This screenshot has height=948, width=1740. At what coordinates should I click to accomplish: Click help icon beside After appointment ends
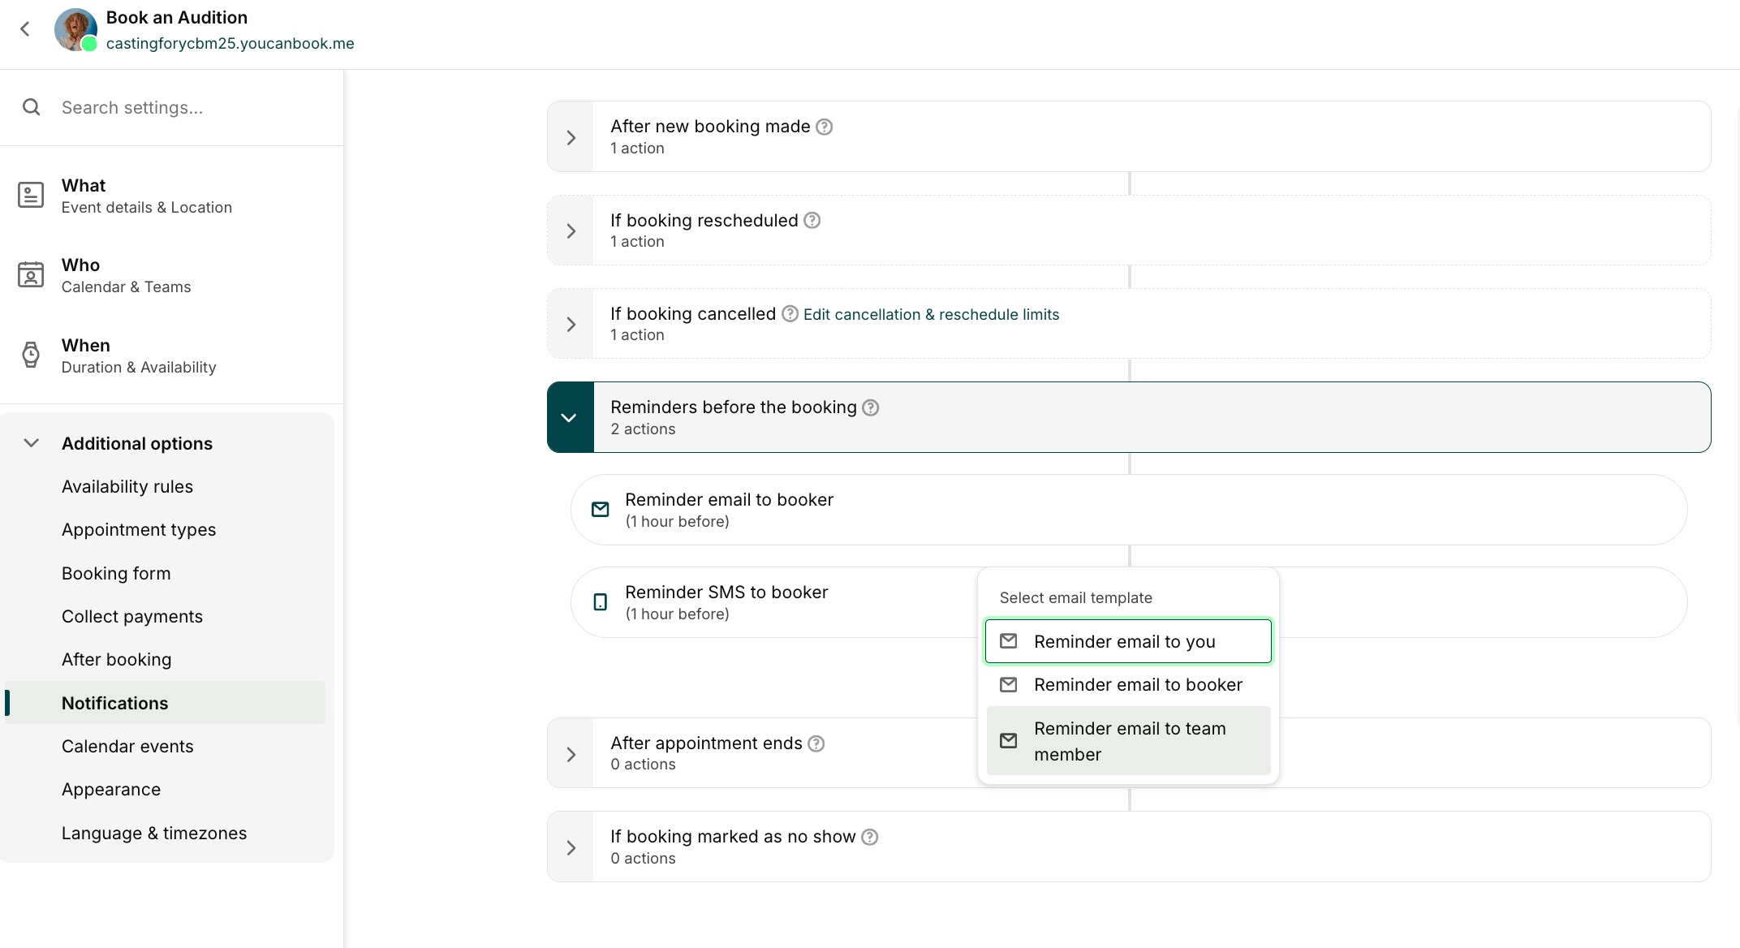click(x=816, y=743)
